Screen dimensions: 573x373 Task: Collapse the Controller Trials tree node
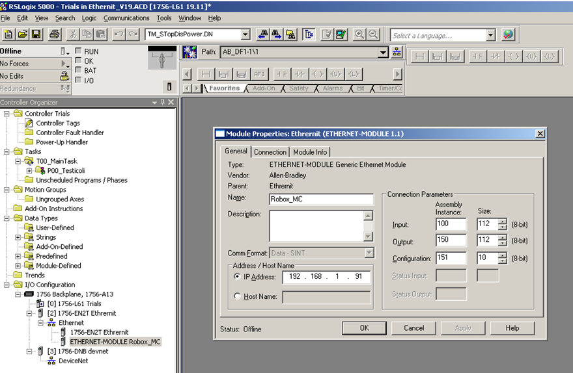[7, 114]
